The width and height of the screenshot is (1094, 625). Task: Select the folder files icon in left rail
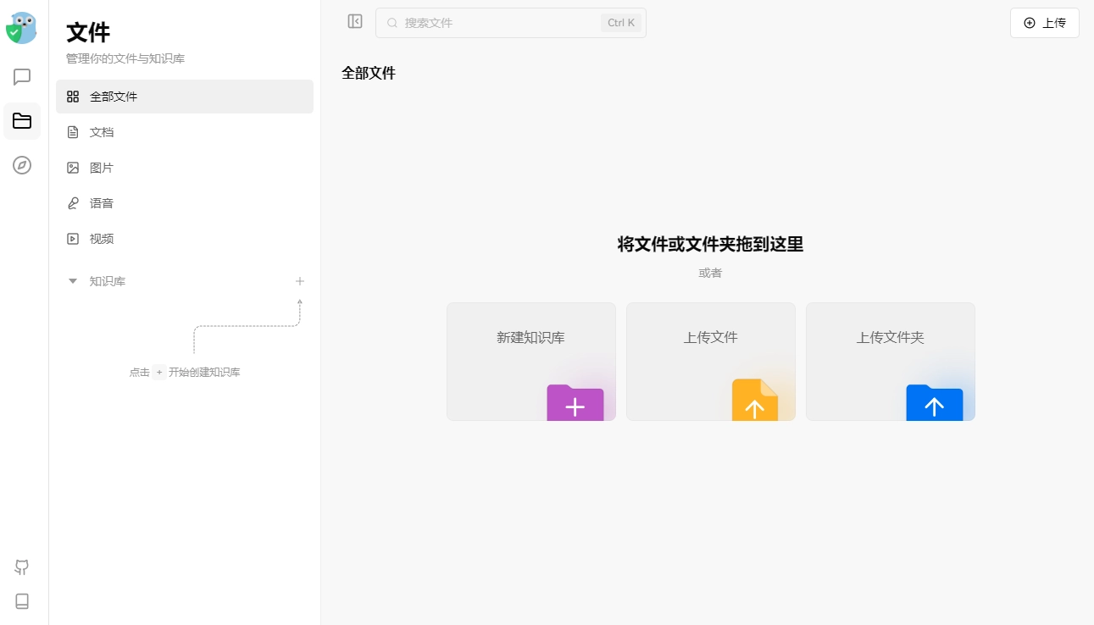click(22, 121)
